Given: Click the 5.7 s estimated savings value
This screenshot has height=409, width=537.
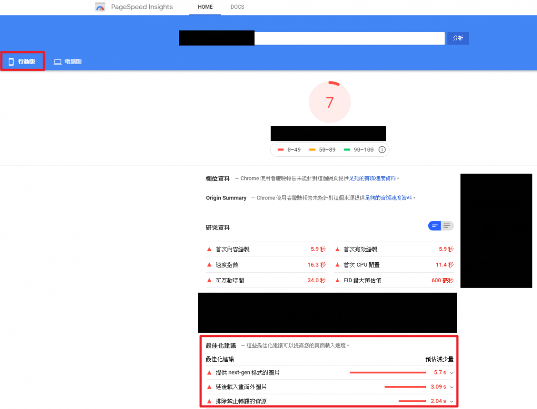Looking at the screenshot, I should coord(440,372).
